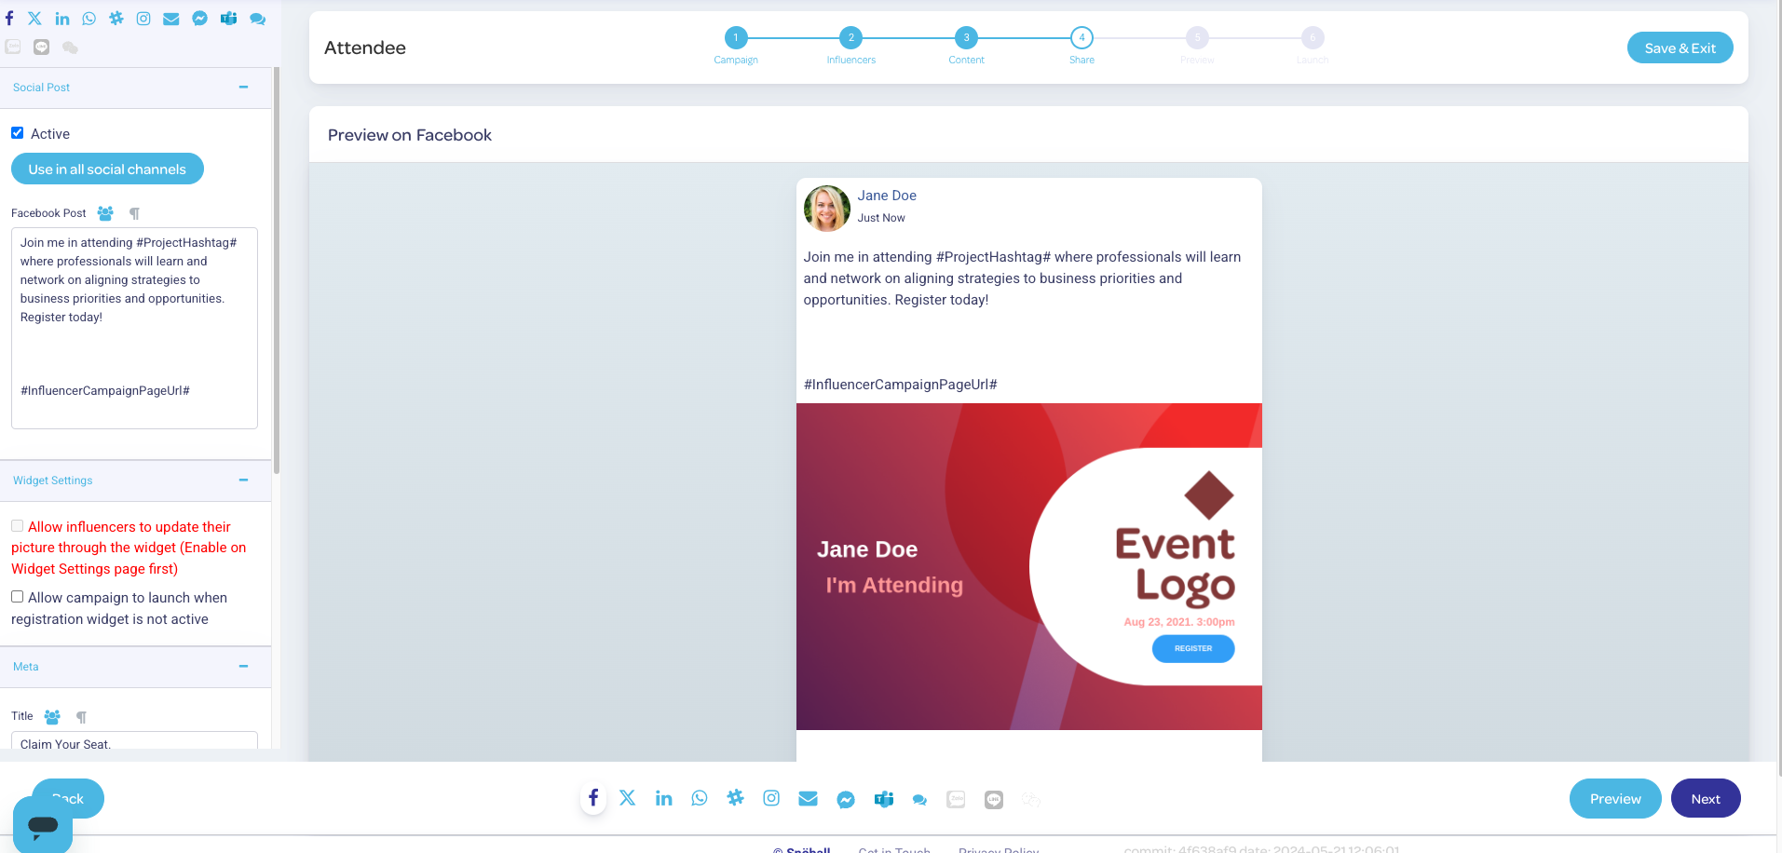Image resolution: width=1782 pixels, height=853 pixels.
Task: Select LinkedIn icon in the bottom channel bar
Action: pos(663,798)
